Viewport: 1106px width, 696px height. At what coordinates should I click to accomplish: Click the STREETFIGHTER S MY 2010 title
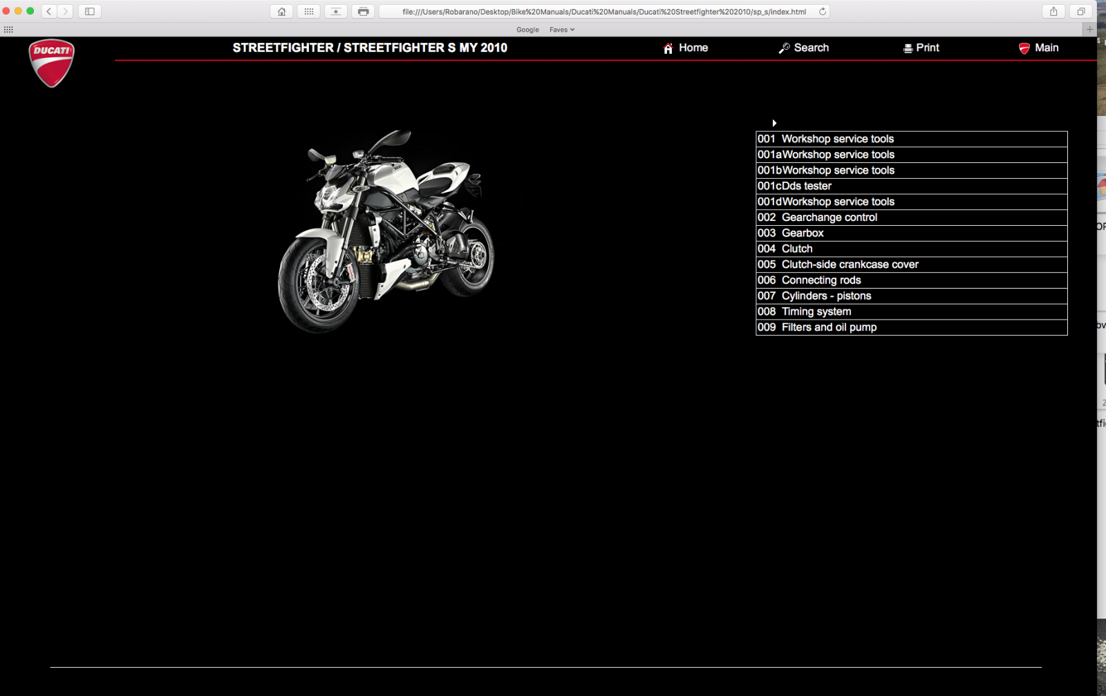[370, 48]
